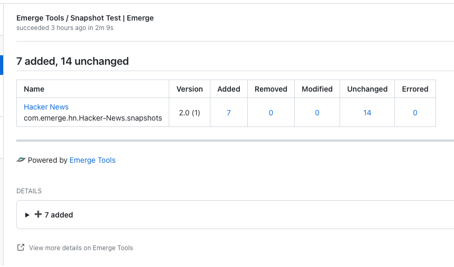The height and width of the screenshot is (267, 454).
Task: Open the Hacker News link
Action: 46,107
